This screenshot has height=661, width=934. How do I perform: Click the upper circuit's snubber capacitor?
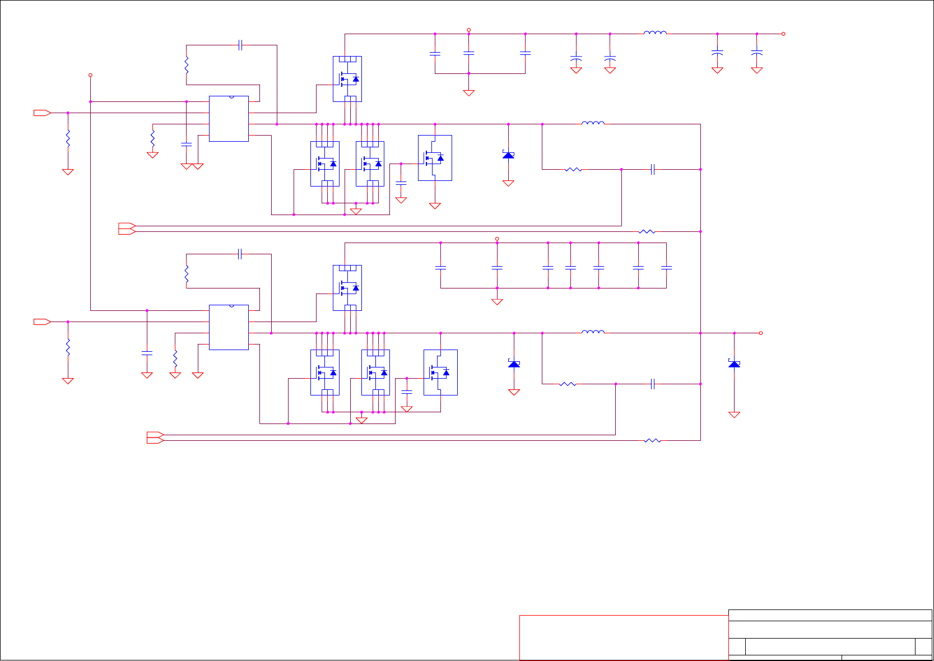coord(652,169)
